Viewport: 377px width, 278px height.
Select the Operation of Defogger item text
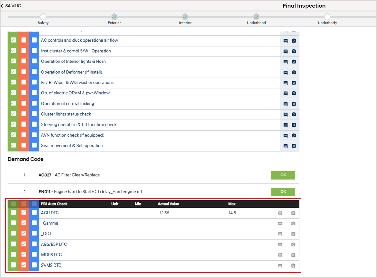pyautogui.click(x=71, y=72)
